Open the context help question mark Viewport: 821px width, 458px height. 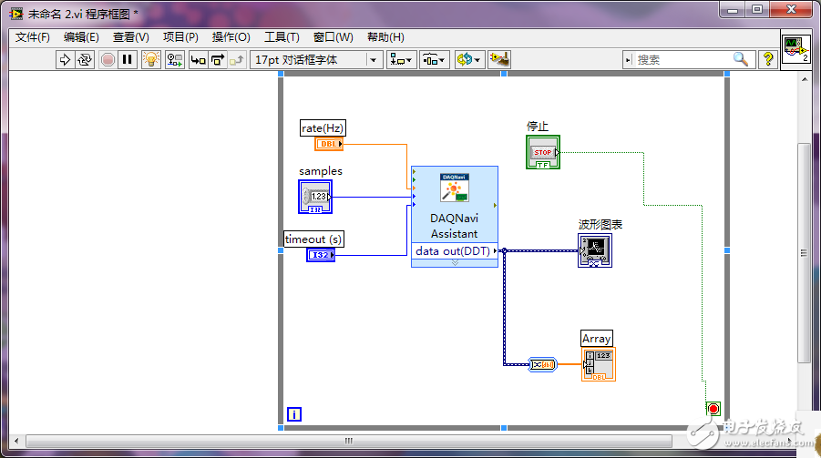tap(768, 59)
